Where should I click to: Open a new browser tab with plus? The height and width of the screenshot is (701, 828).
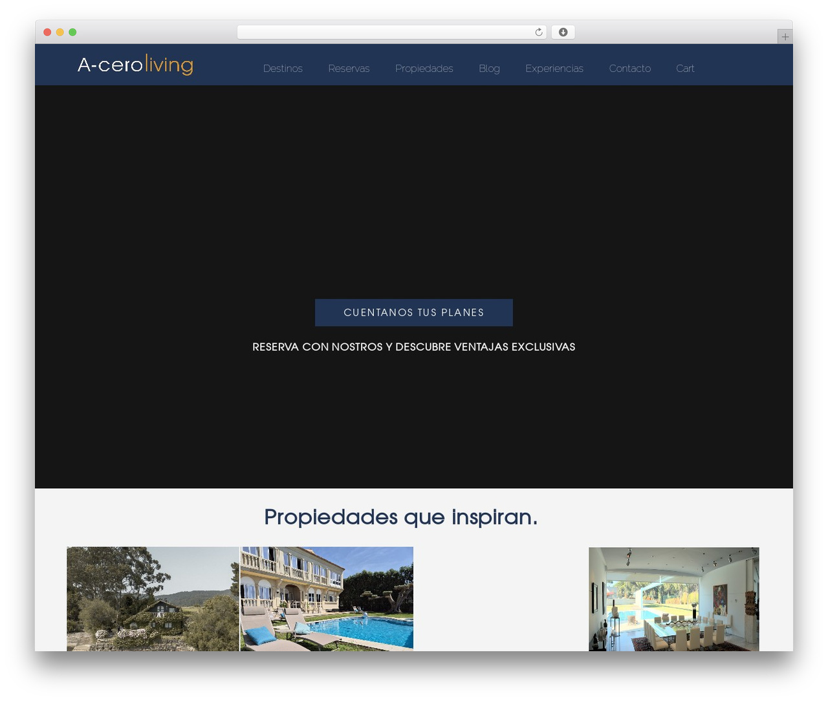coord(785,37)
